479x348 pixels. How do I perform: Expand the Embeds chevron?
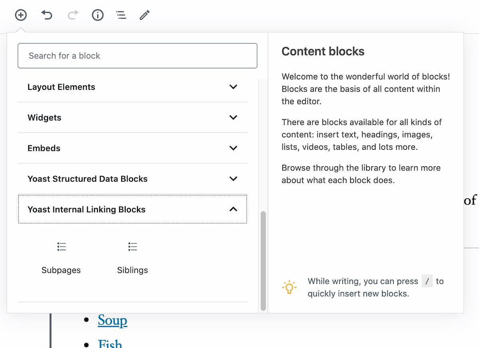coord(234,148)
